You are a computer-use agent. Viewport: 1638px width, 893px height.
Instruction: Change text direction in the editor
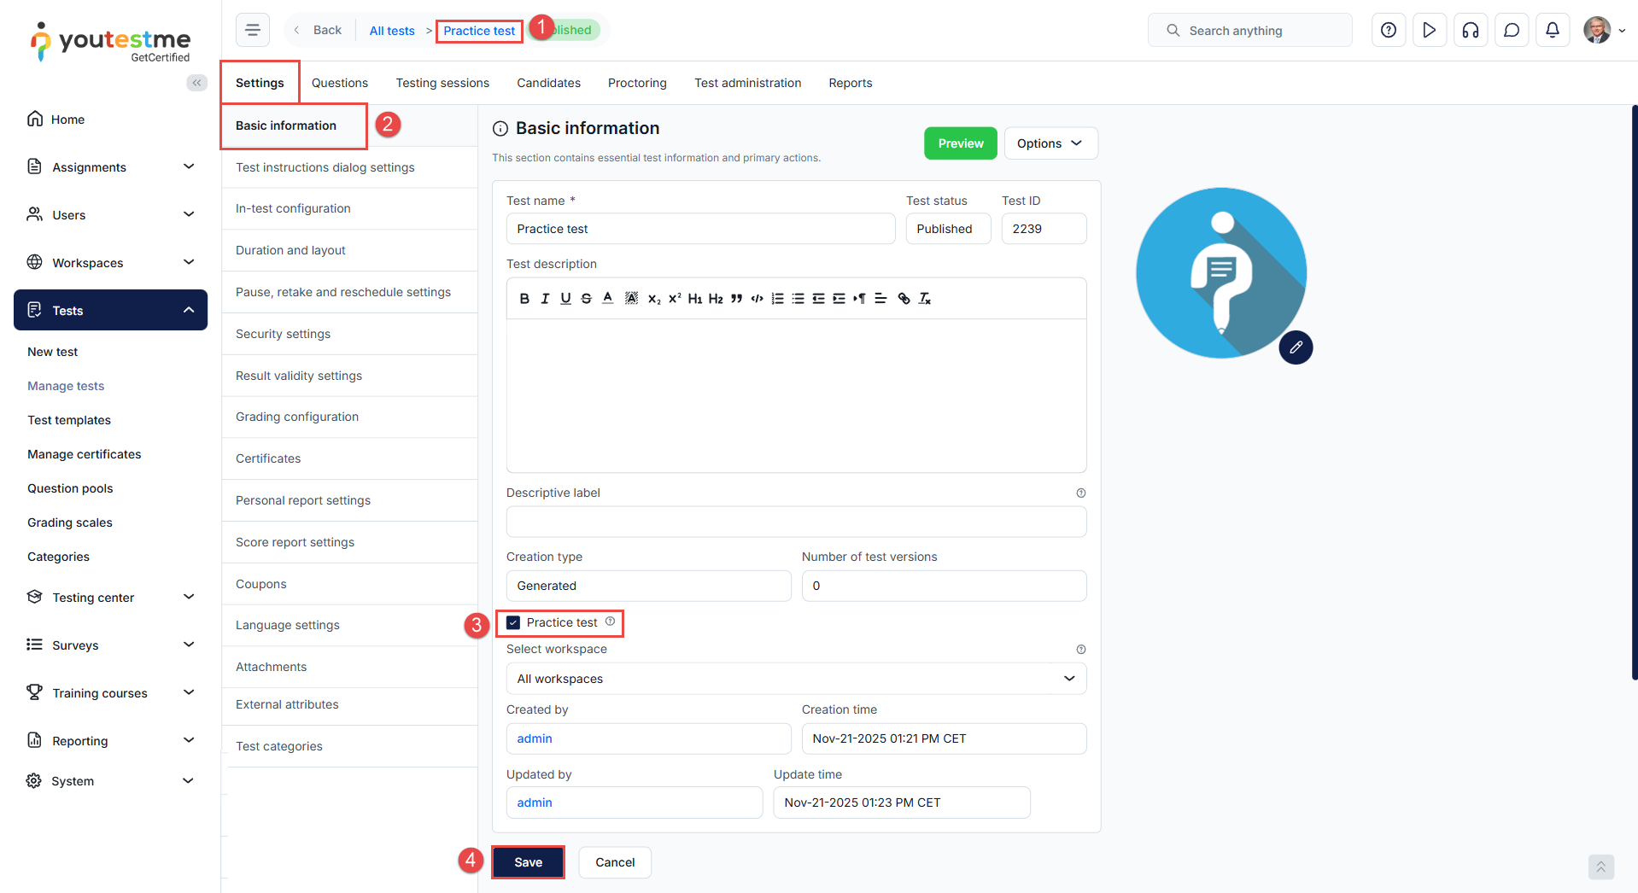tap(859, 299)
